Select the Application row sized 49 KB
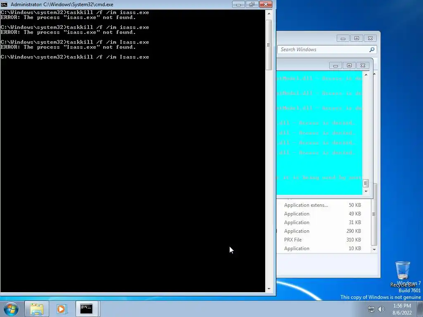The image size is (423, 317). coord(322,214)
